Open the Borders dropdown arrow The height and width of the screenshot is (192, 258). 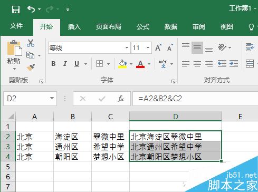tap(108, 64)
